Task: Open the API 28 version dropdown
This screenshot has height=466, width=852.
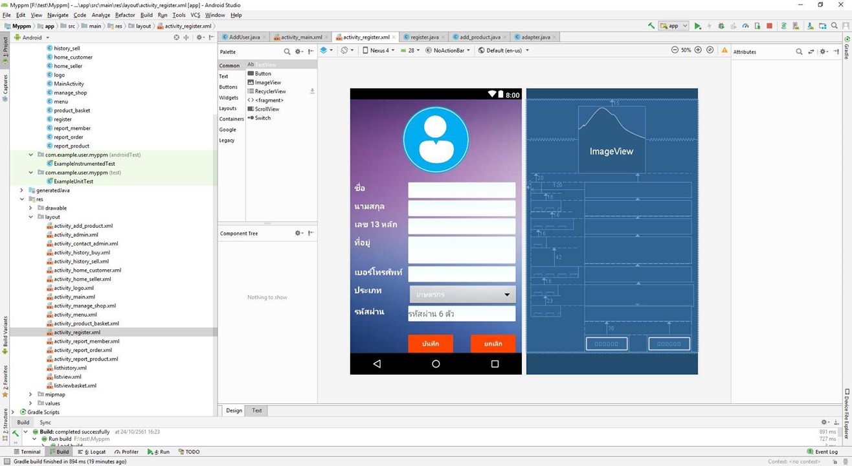Action: point(410,50)
